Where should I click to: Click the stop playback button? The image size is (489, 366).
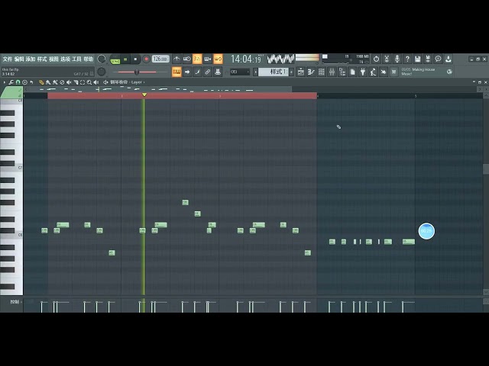pyautogui.click(x=135, y=59)
